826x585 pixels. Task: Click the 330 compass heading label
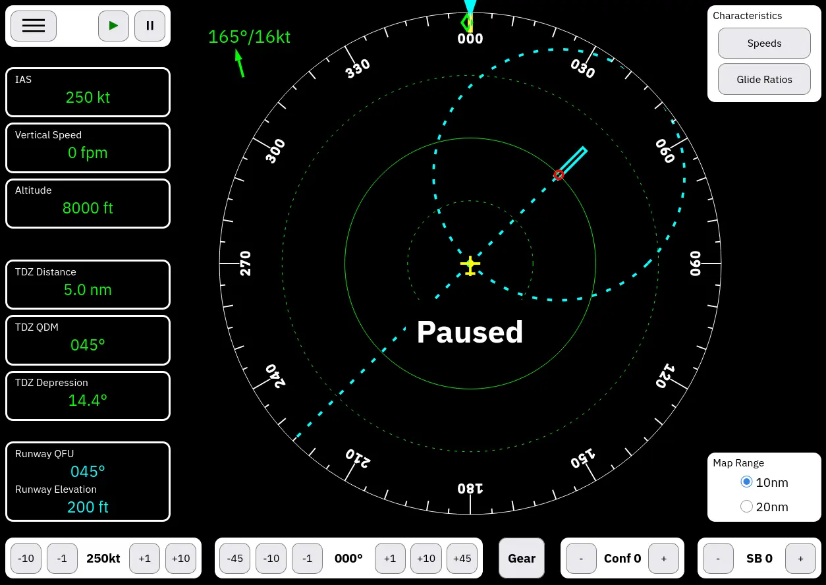point(358,69)
